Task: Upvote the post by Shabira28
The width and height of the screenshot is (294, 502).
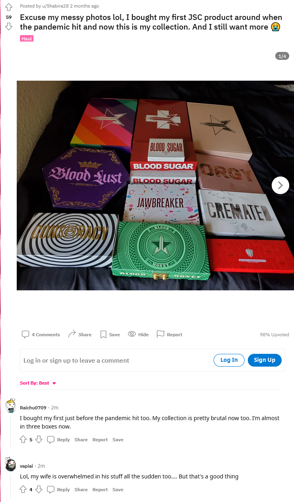Action: pos(9,7)
